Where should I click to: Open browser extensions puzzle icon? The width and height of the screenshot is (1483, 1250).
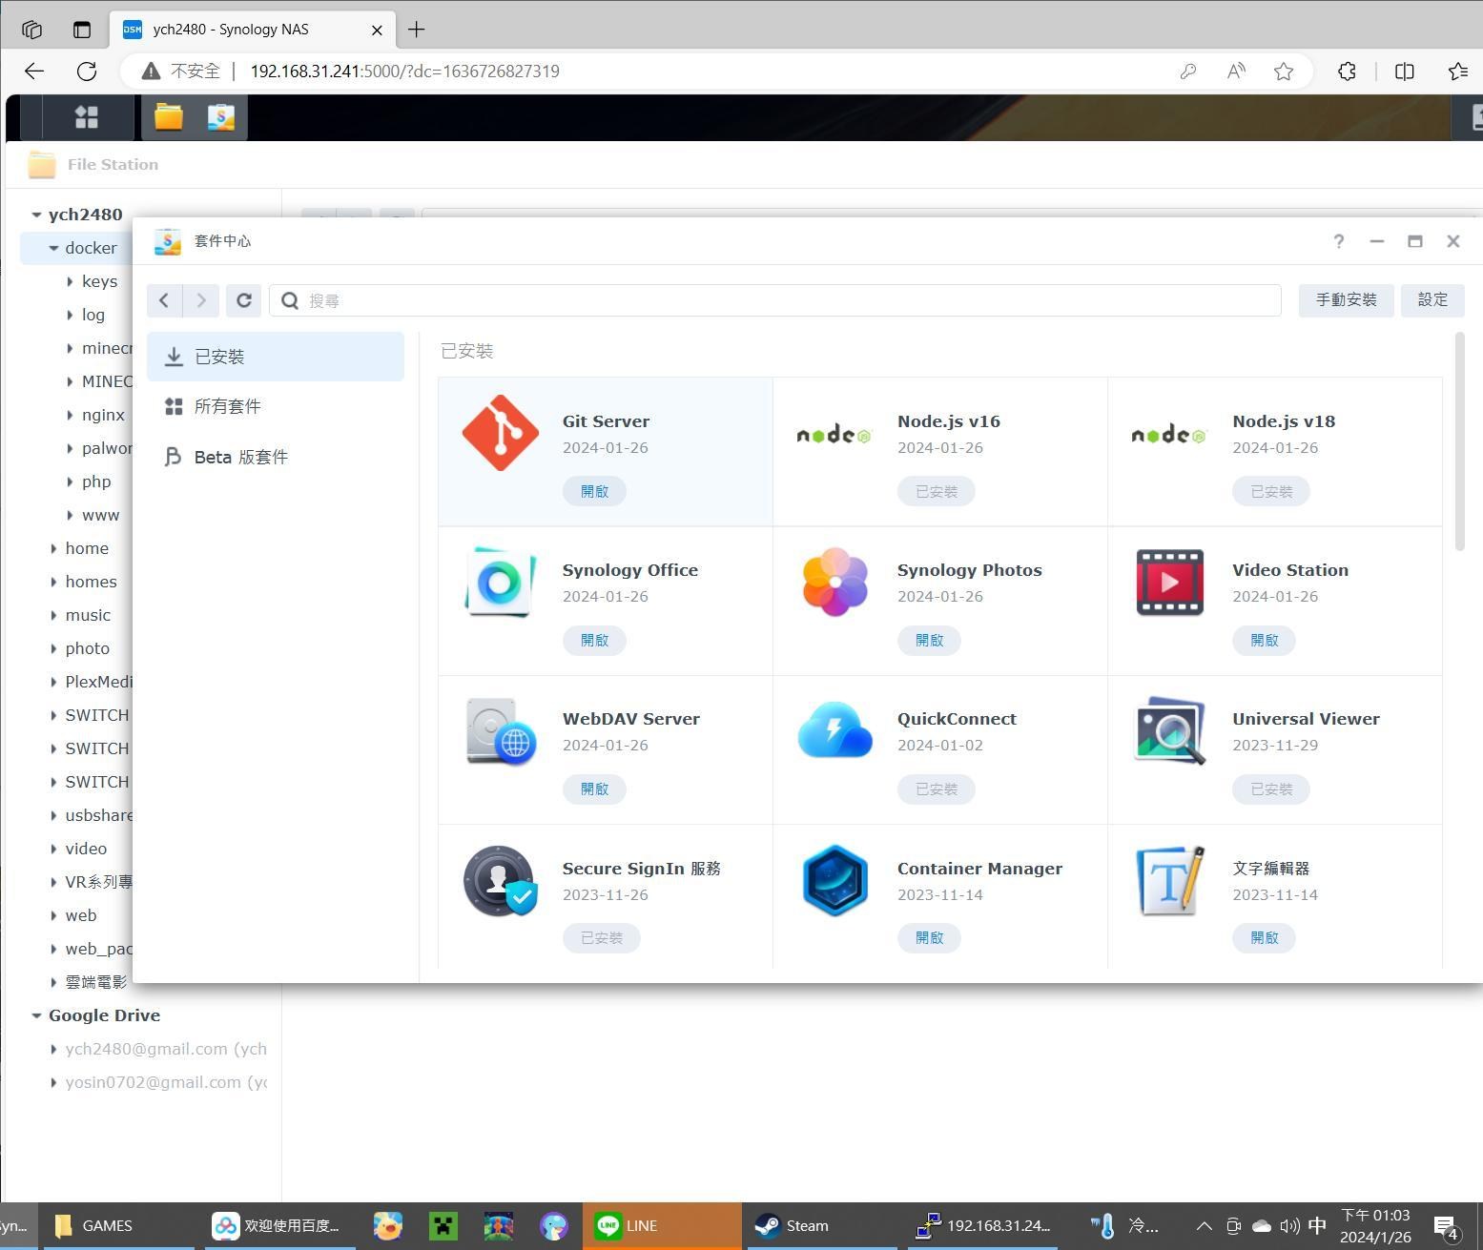pyautogui.click(x=1347, y=72)
